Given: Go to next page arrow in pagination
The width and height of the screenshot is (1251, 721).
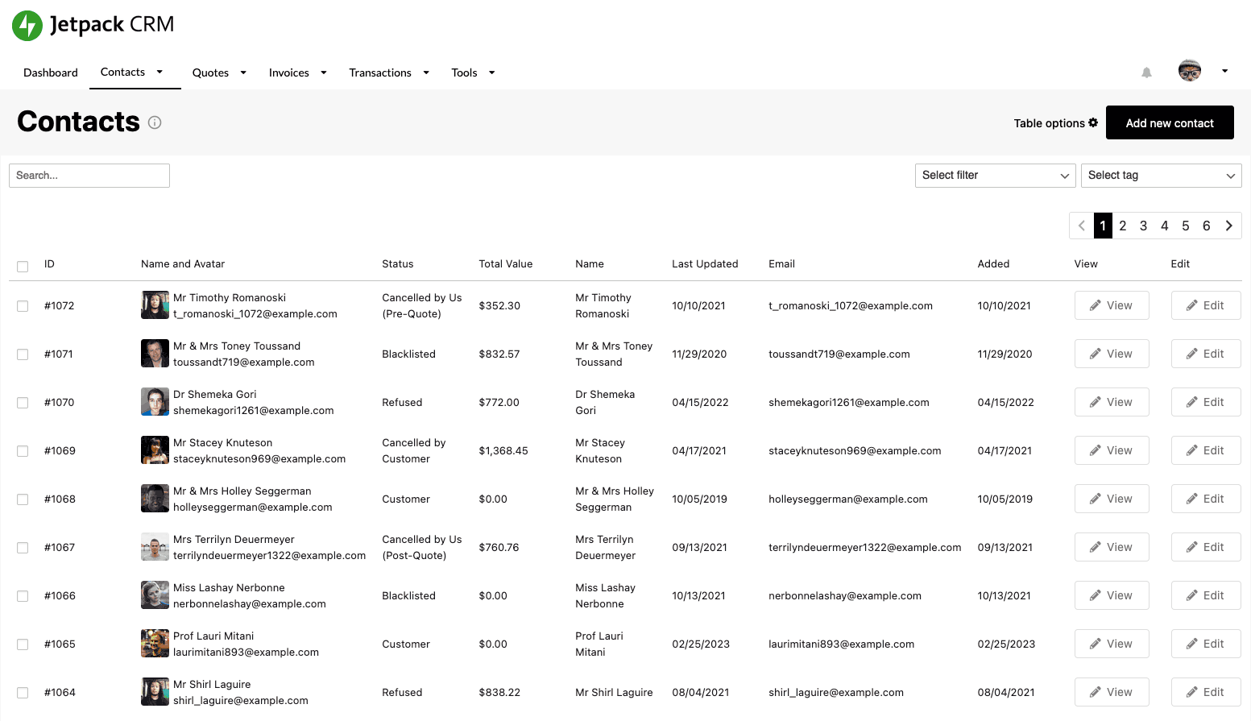Looking at the screenshot, I should (x=1228, y=226).
